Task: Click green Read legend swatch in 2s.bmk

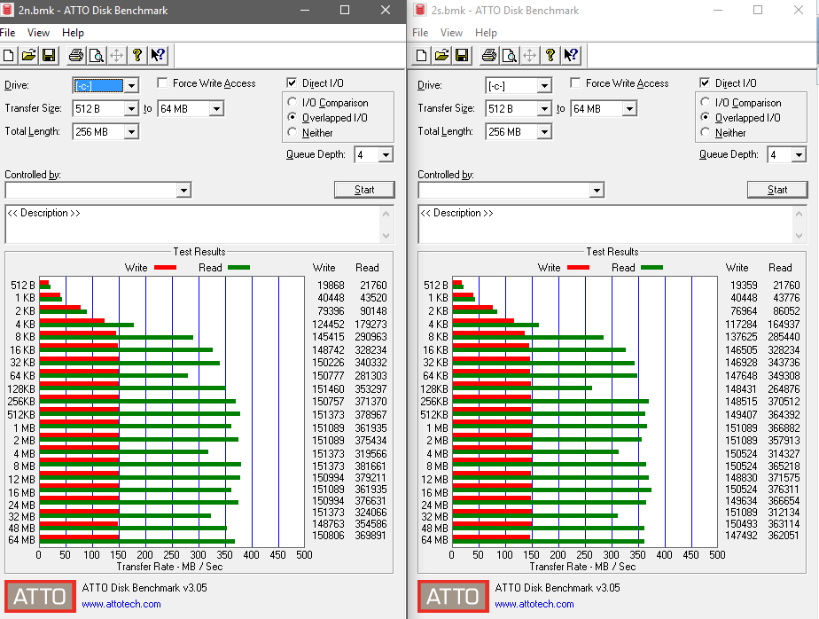Action: pos(651,268)
